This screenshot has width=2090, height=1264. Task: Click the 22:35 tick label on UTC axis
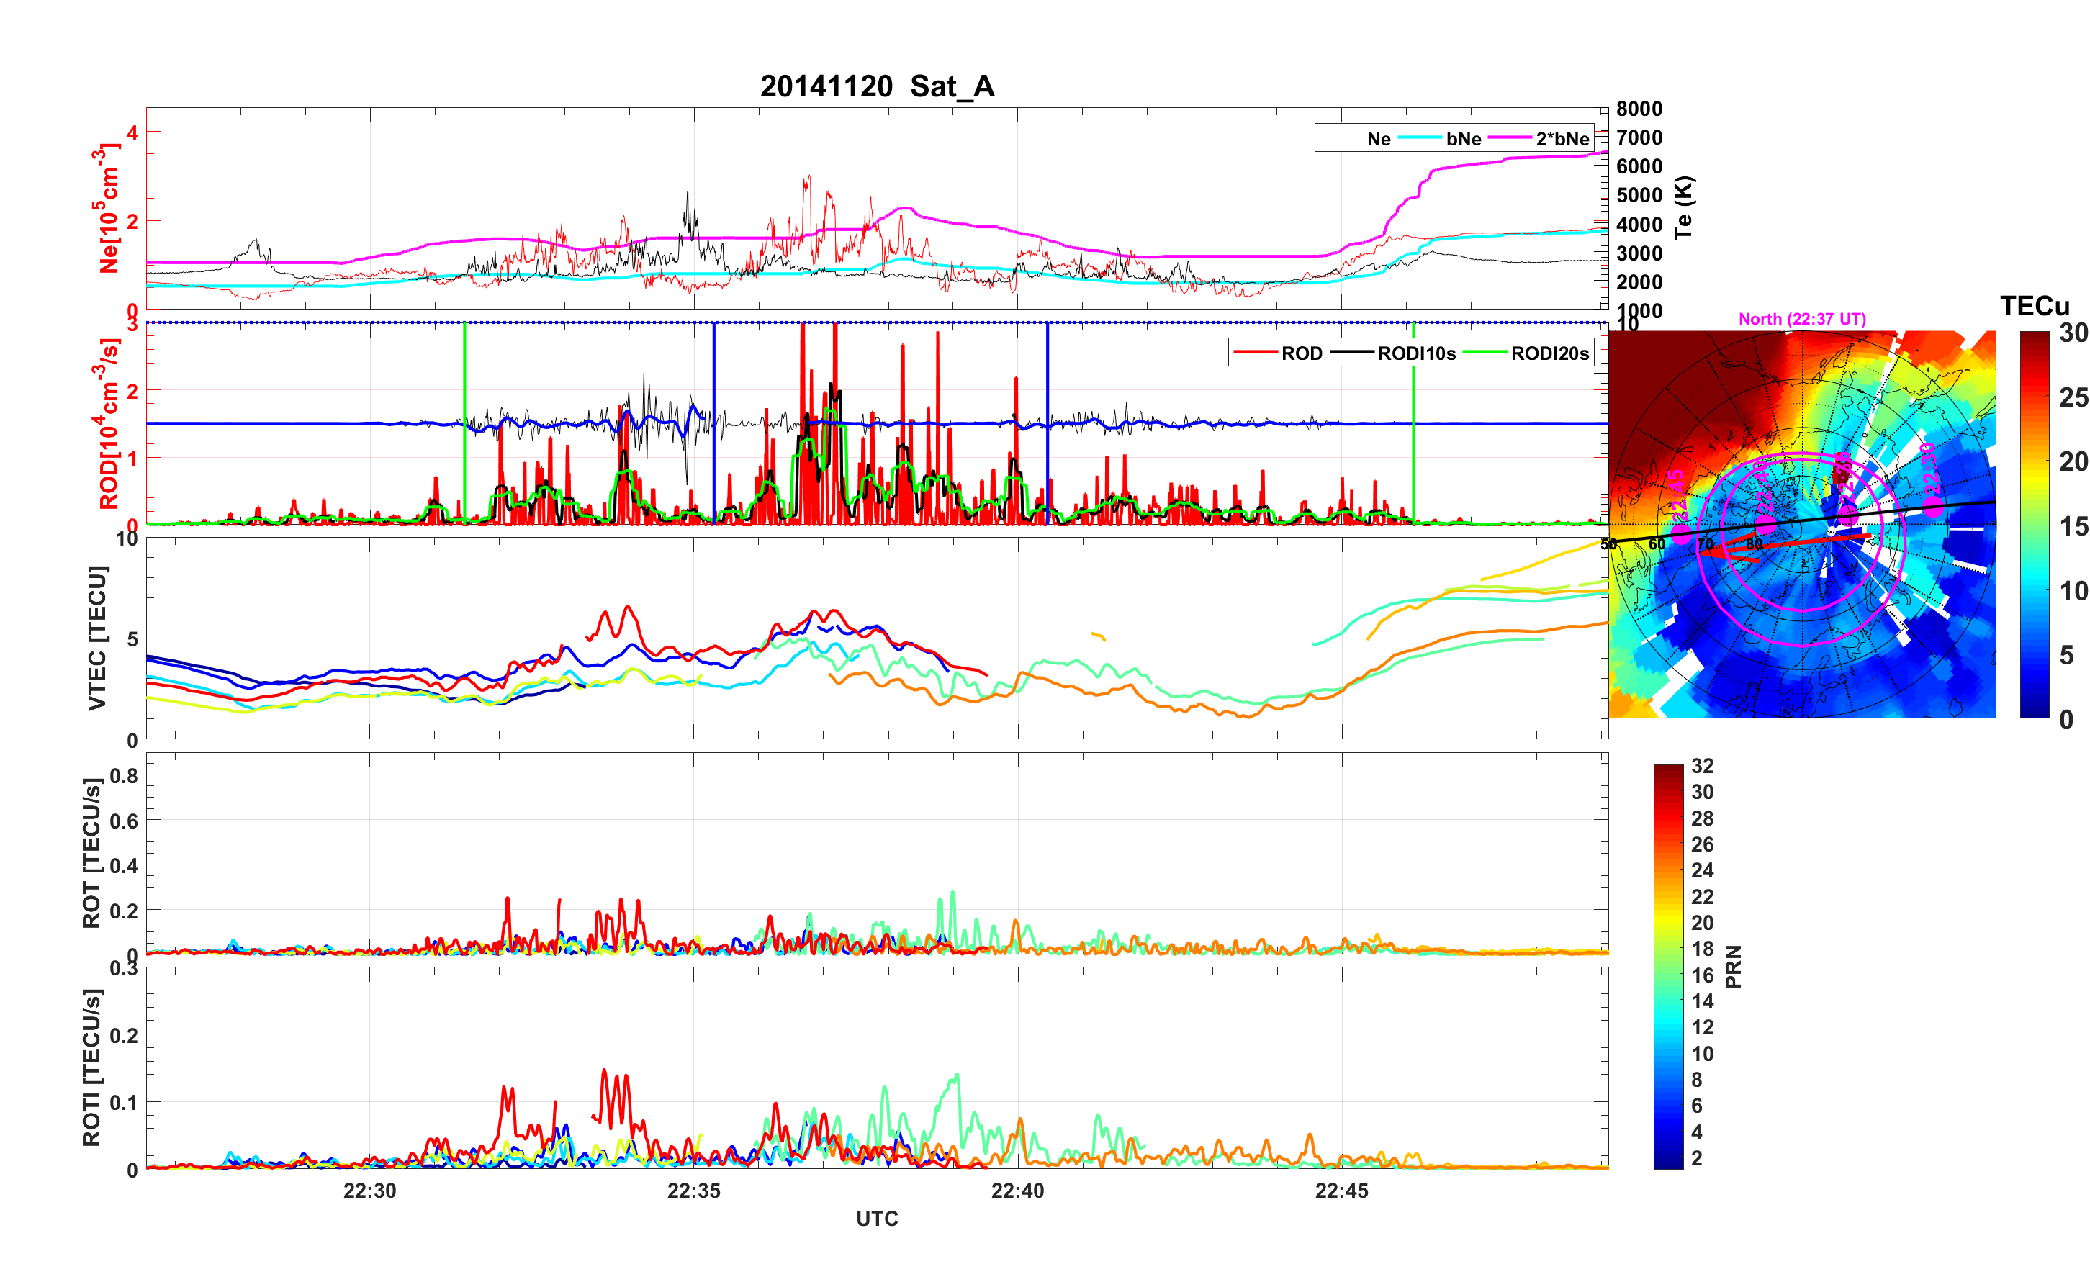click(693, 1191)
